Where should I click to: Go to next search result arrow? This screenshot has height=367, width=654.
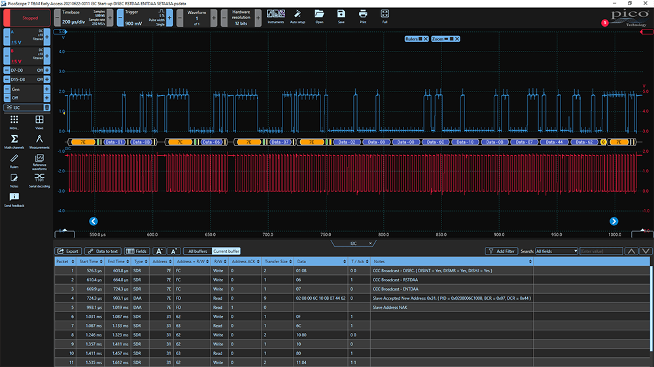(645, 251)
